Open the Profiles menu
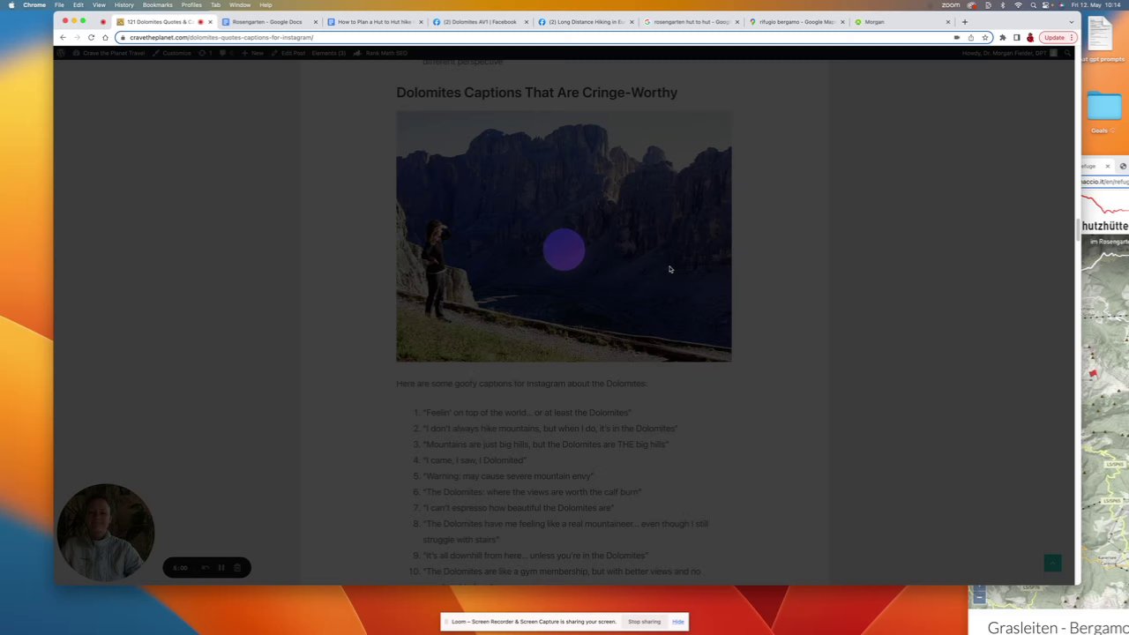 191,4
